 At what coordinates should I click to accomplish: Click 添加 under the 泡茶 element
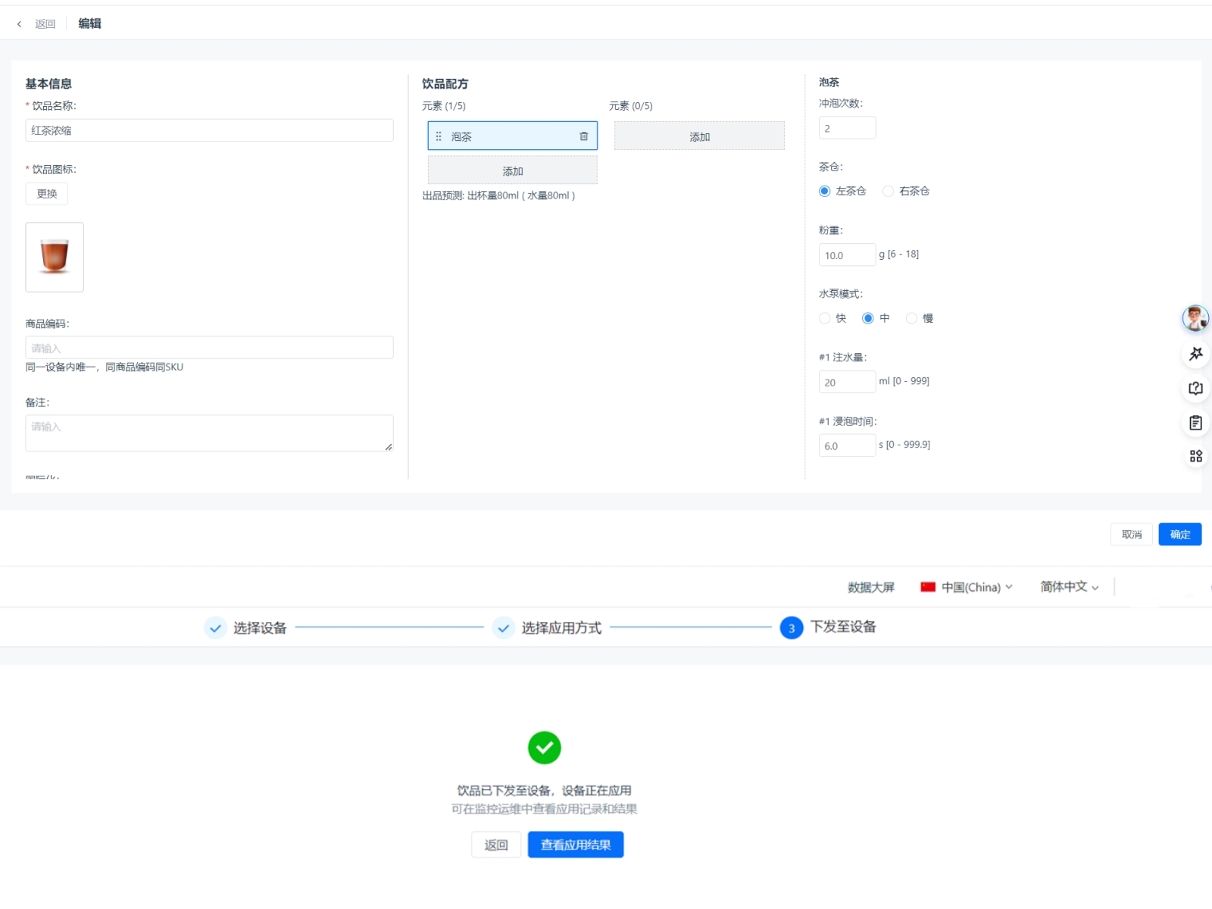point(513,170)
